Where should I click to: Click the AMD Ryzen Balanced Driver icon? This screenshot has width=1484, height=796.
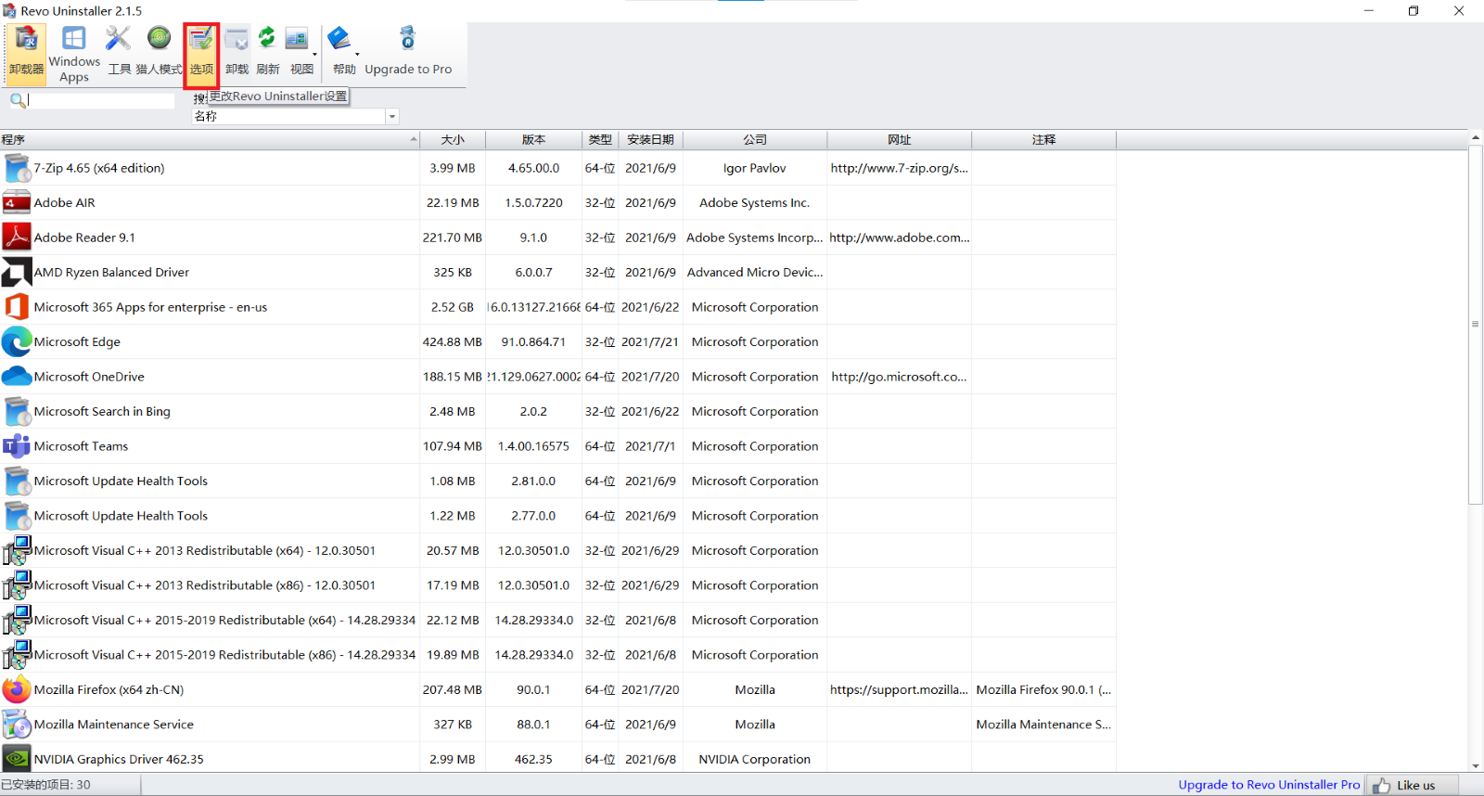[x=17, y=272]
